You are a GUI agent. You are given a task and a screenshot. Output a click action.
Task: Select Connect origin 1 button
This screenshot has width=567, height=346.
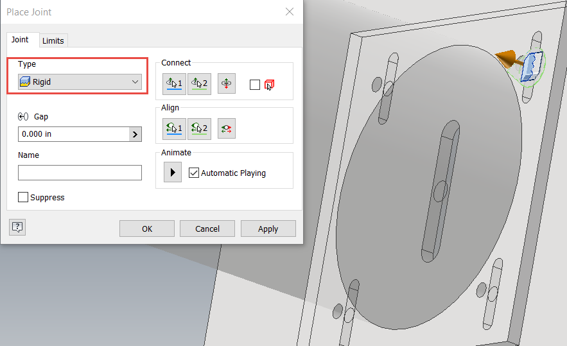[174, 84]
